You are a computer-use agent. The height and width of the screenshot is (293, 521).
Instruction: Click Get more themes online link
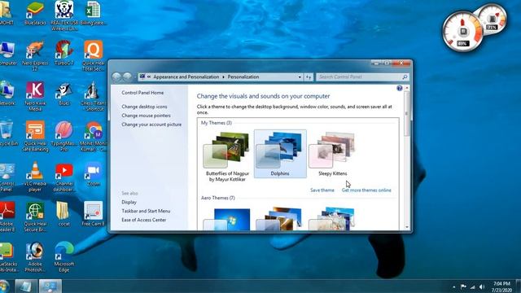(x=366, y=190)
